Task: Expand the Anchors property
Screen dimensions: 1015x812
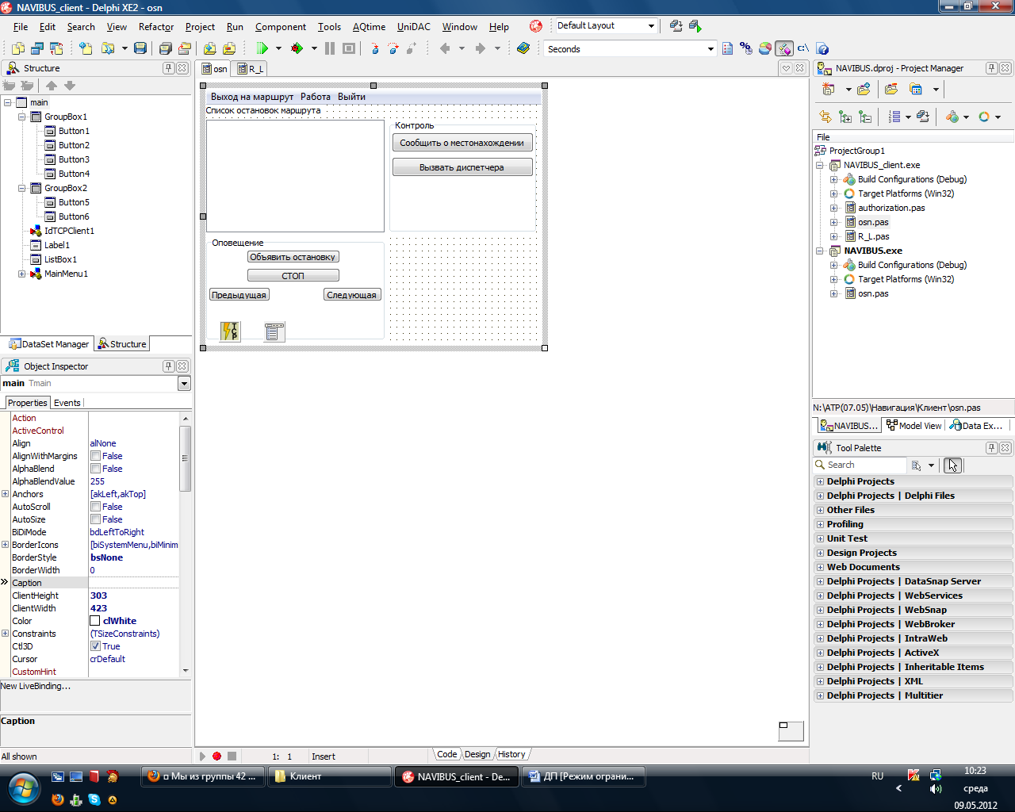Action: click(x=5, y=494)
